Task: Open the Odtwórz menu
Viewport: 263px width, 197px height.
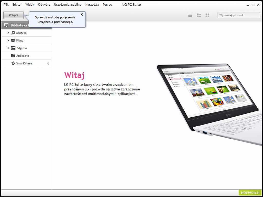Action: 44,5
